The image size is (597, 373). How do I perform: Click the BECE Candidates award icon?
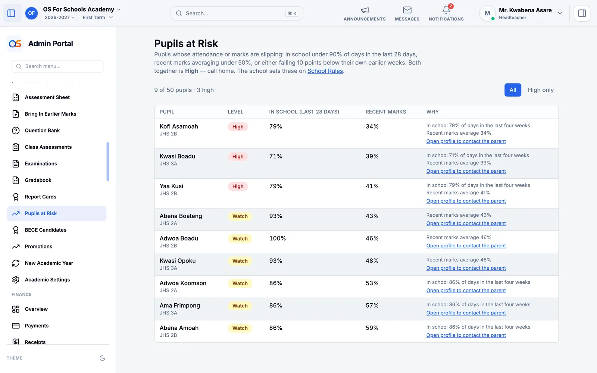coord(16,230)
